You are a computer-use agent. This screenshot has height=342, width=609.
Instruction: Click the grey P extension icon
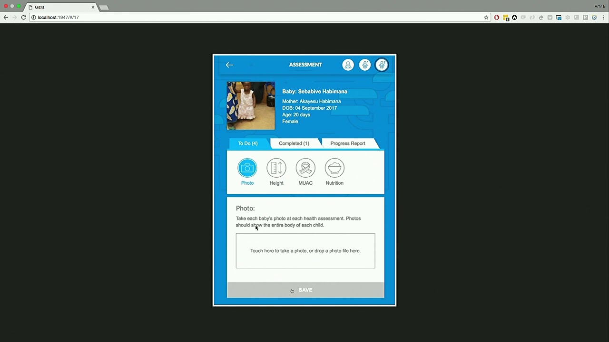[x=586, y=18]
